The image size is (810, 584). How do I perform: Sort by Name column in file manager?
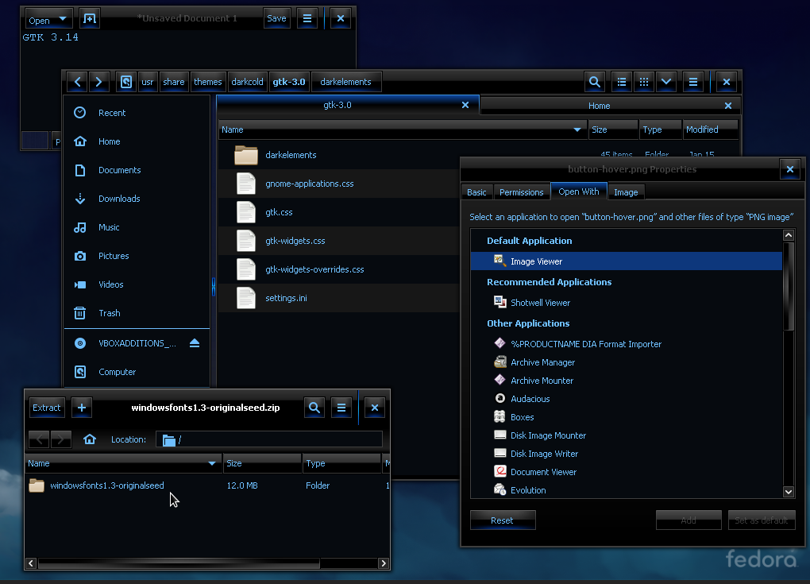coord(402,130)
